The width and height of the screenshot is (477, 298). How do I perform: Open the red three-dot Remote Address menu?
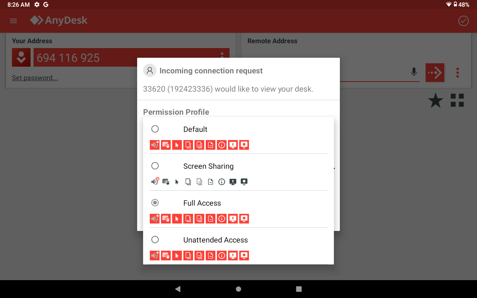[x=458, y=73]
